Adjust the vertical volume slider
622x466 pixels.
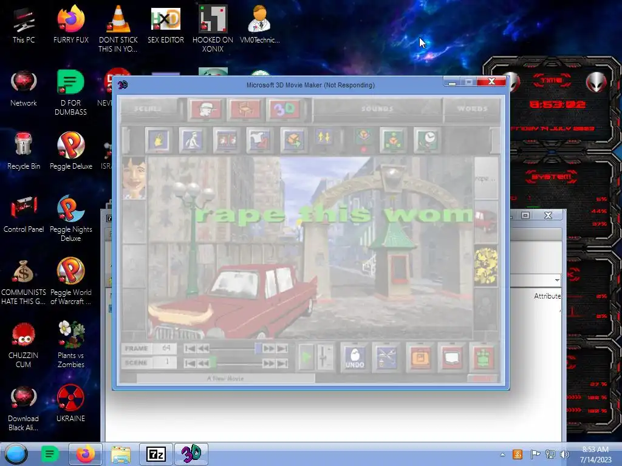click(325, 357)
